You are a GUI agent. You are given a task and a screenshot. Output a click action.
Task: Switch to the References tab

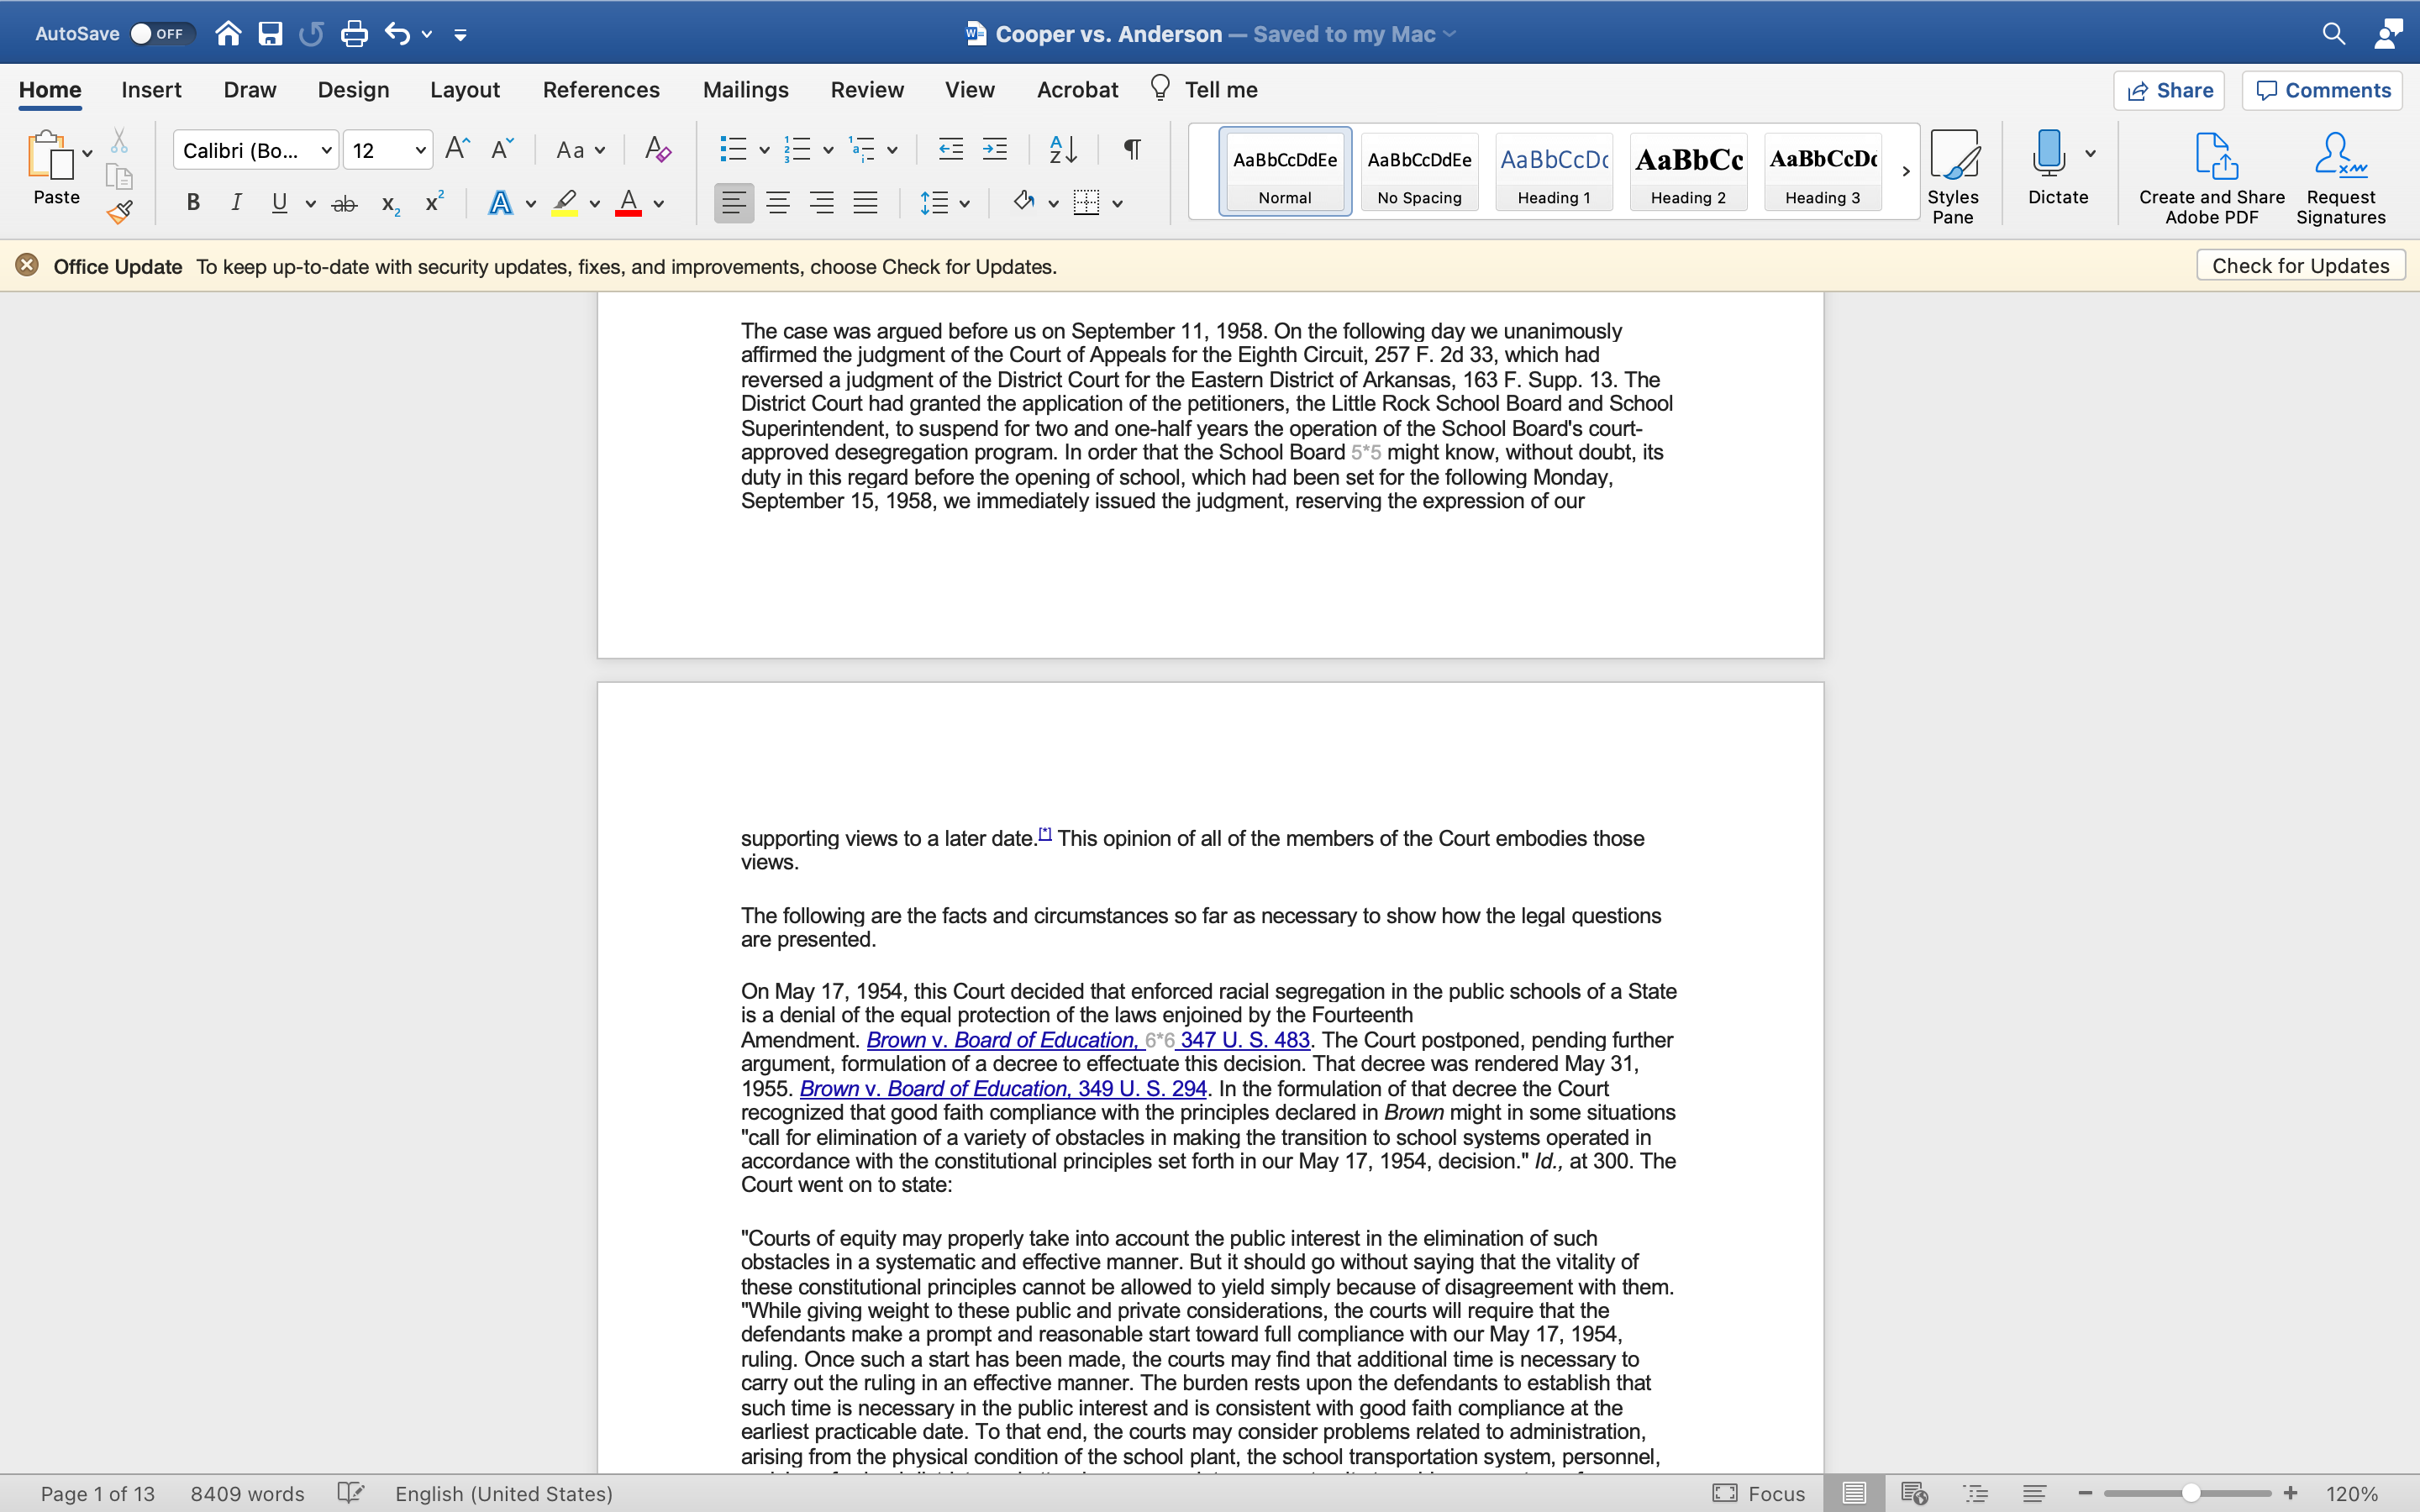click(x=600, y=89)
